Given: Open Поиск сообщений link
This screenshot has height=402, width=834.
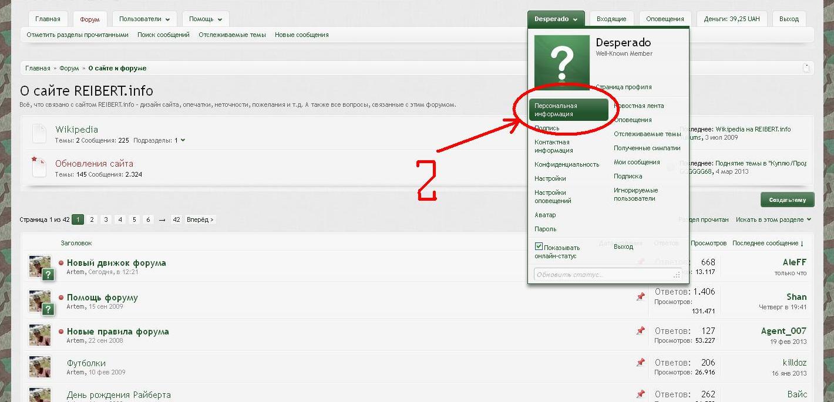Looking at the screenshot, I should (x=163, y=35).
